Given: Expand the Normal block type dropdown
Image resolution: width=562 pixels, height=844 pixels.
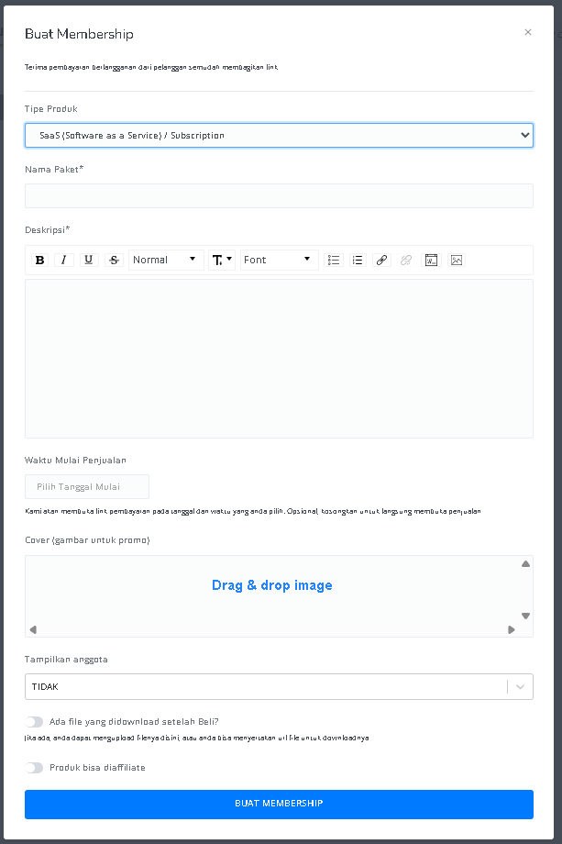Looking at the screenshot, I should (166, 260).
